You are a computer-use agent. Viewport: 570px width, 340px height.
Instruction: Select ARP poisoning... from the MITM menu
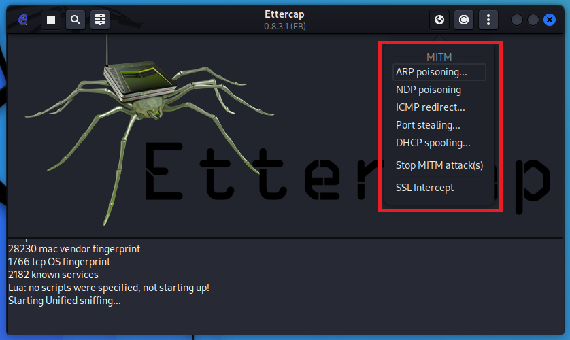point(439,72)
